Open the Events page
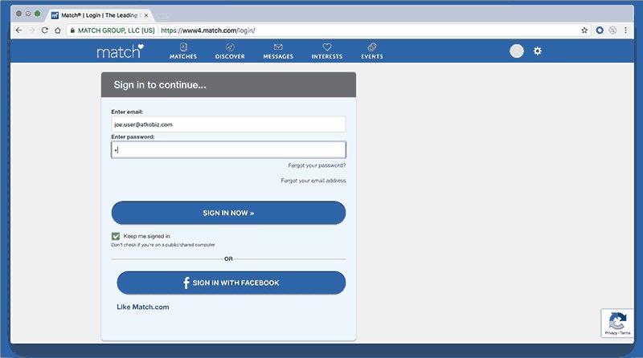Screen dimensions: 643x358 point(372,51)
